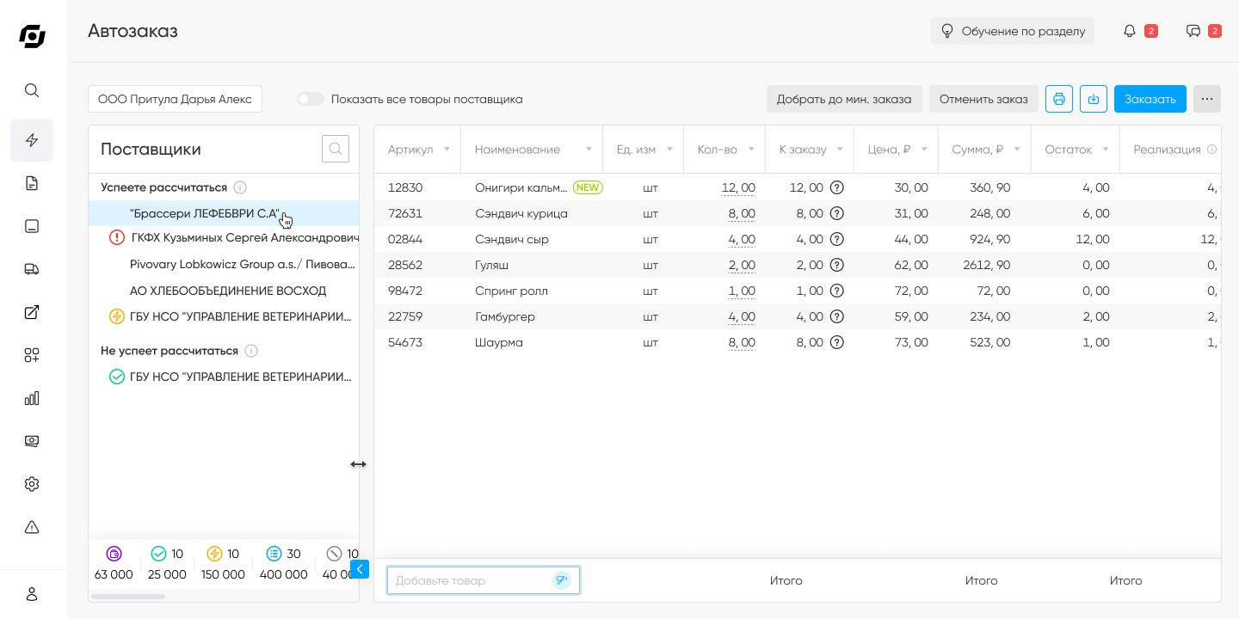This screenshot has height=619, width=1239.
Task: Open the Кол-во column filter arrow
Action: tap(751, 150)
